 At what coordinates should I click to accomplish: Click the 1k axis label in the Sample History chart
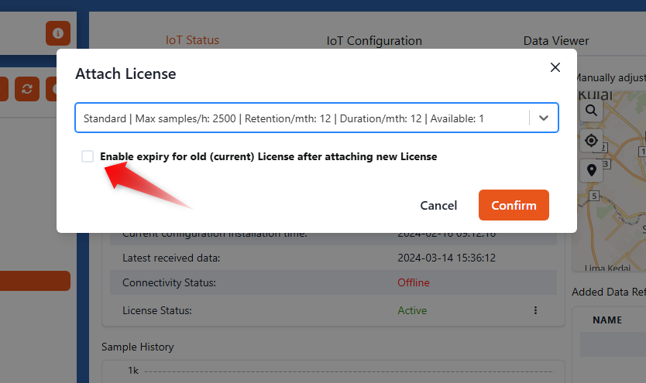[133, 371]
